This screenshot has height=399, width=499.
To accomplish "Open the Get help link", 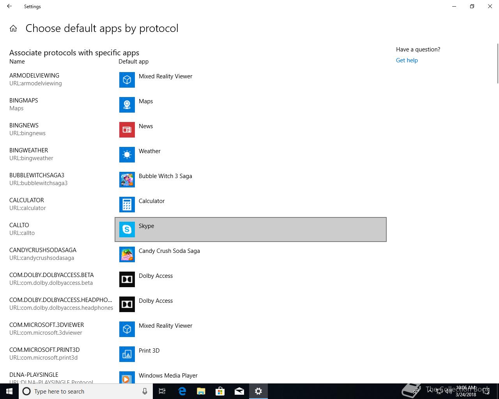I will 407,60.
